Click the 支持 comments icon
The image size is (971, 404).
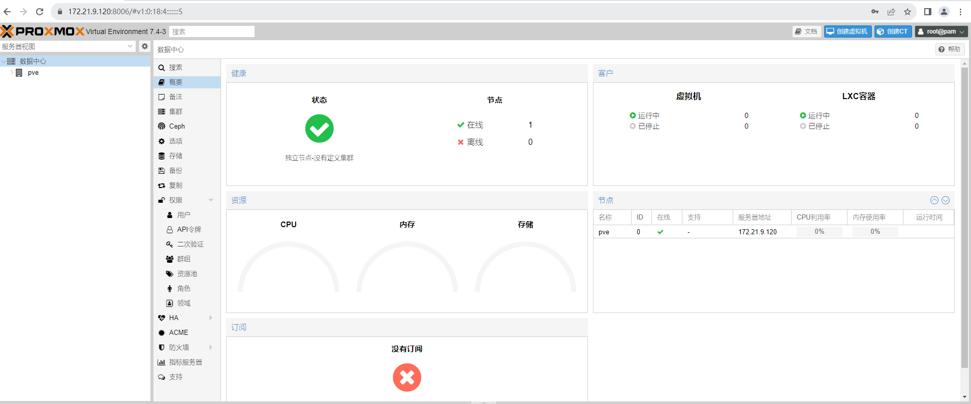(162, 377)
